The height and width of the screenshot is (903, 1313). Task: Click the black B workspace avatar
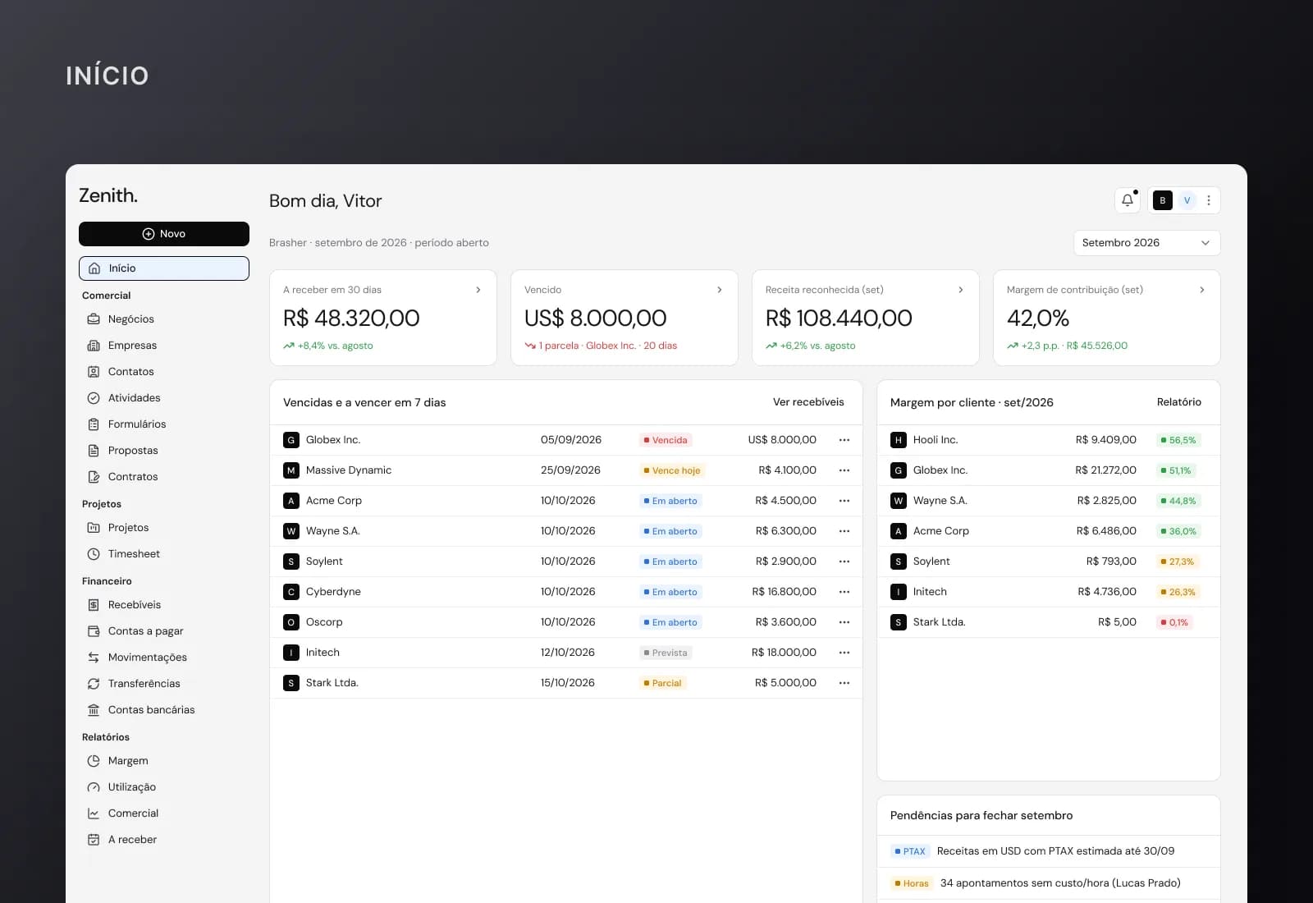tap(1162, 200)
